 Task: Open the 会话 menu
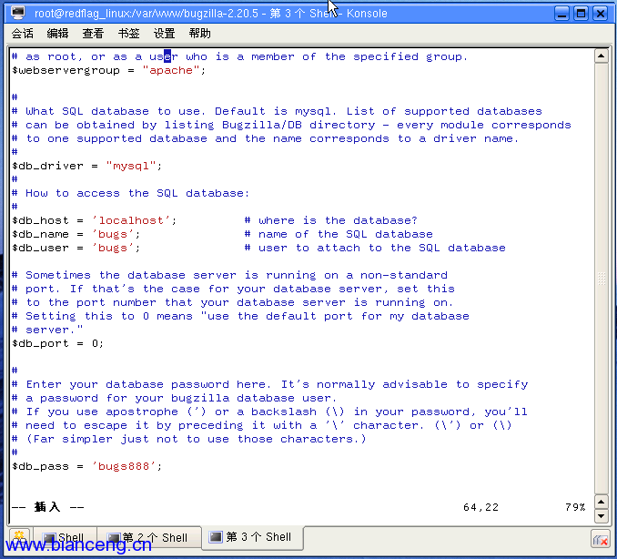pyautogui.click(x=23, y=34)
